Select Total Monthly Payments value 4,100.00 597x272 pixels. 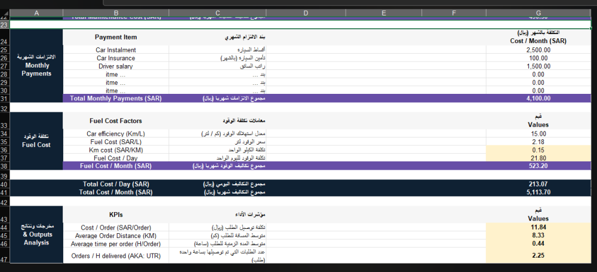538,99
